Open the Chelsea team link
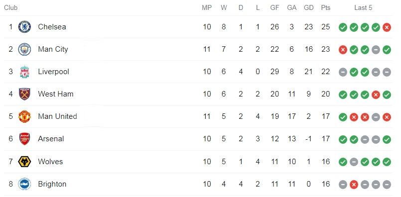The image size is (401, 197). click(52, 27)
